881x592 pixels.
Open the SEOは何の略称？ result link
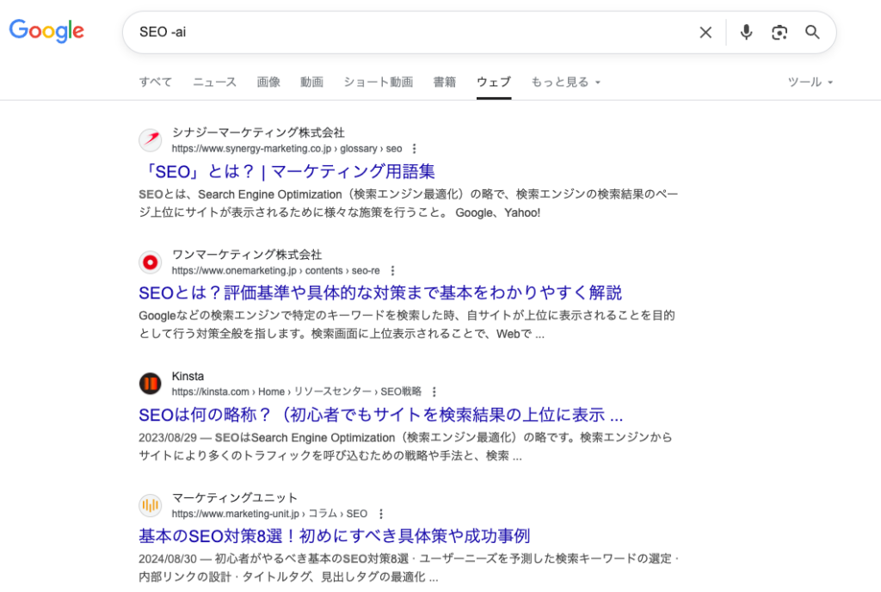coord(381,415)
